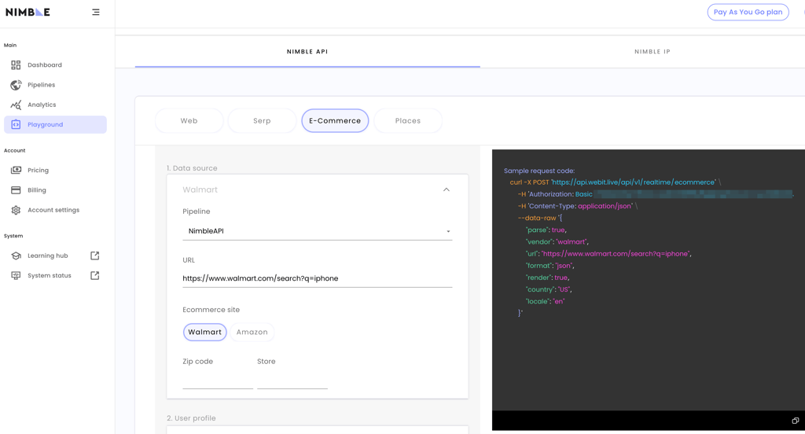The image size is (805, 434).
Task: Select the Places playground type
Action: pos(408,121)
